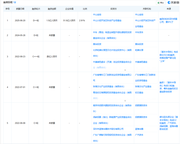The height and width of the screenshot is (144, 180).
Task: Open 中车(青岛)制造业转型升级私募股权投资基金 investor link
Action: coord(112,35)
